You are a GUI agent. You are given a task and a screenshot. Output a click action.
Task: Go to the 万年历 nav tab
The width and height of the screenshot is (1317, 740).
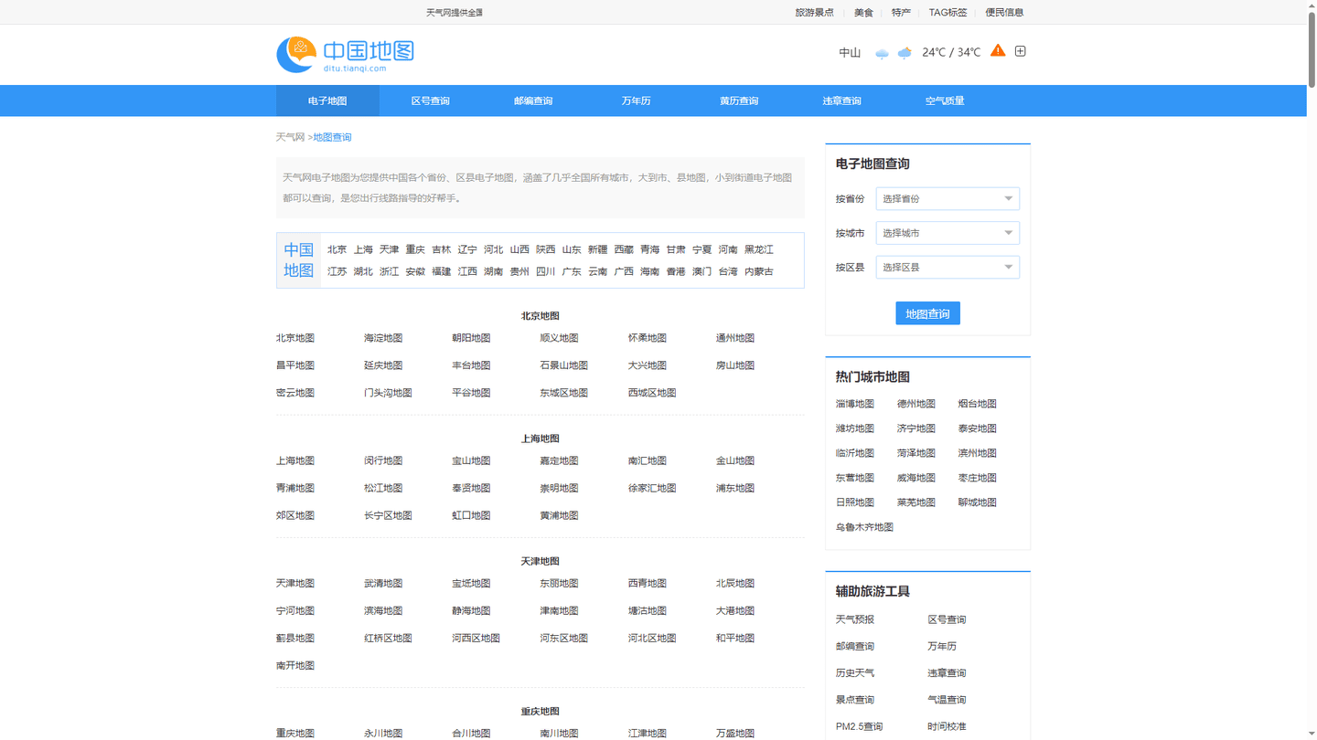click(x=636, y=100)
